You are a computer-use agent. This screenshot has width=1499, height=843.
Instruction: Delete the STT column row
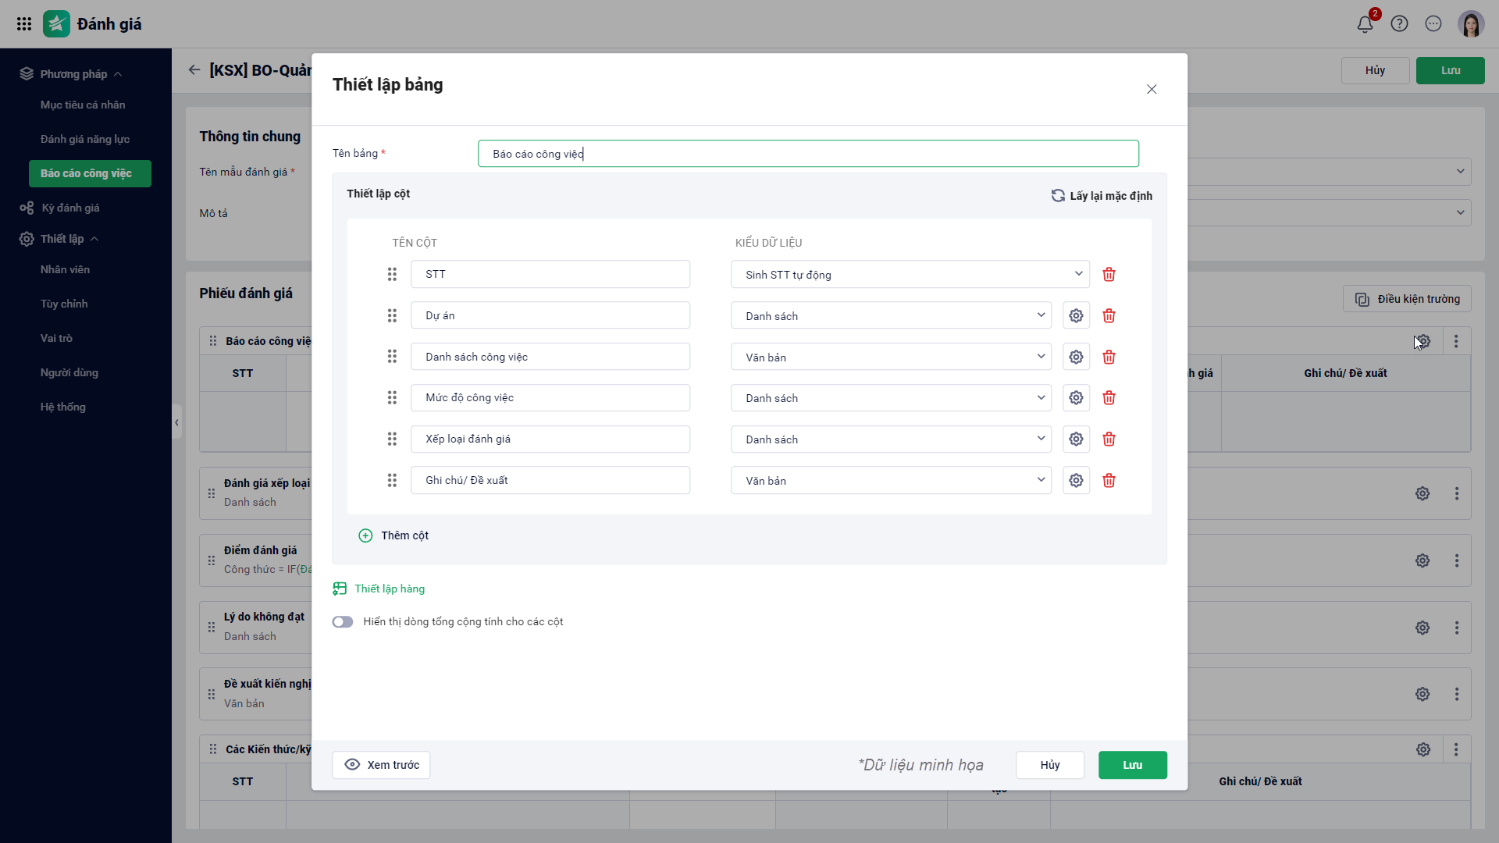1109,275
